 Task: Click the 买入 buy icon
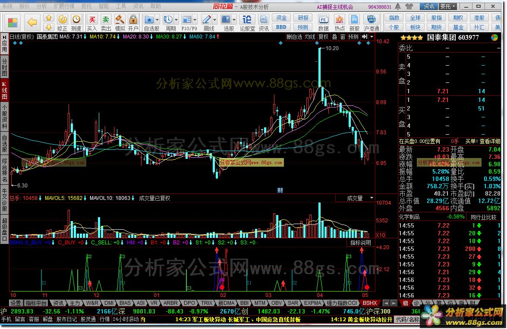(92, 22)
